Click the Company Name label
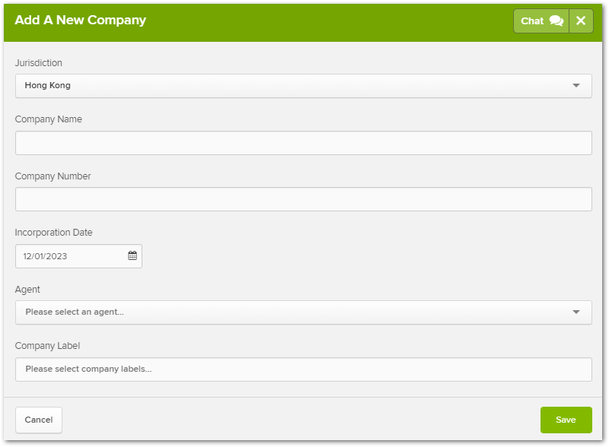 point(49,119)
